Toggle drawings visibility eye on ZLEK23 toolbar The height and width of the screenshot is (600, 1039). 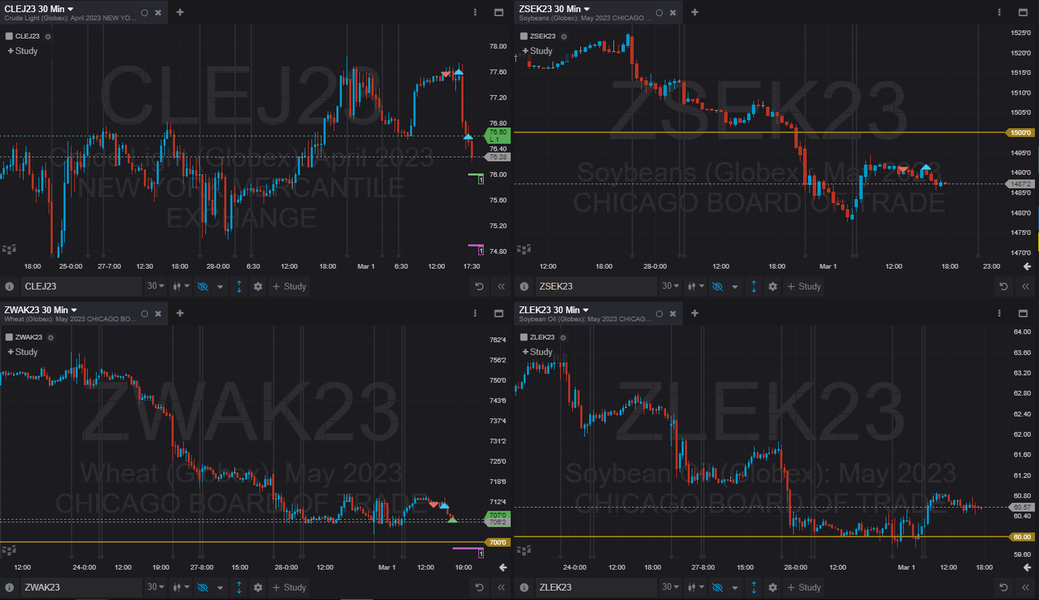[717, 587]
